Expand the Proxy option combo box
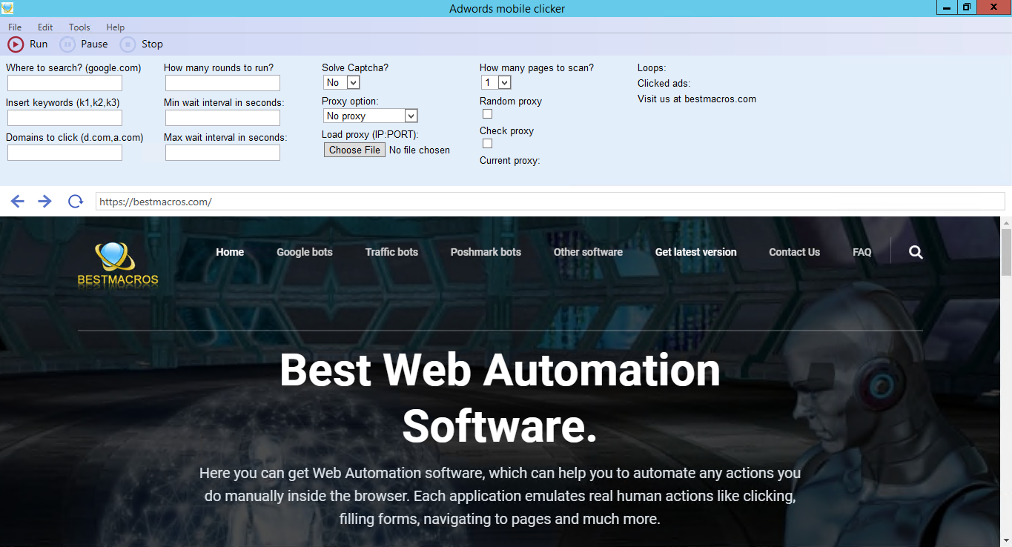This screenshot has height=547, width=1012. [371, 116]
